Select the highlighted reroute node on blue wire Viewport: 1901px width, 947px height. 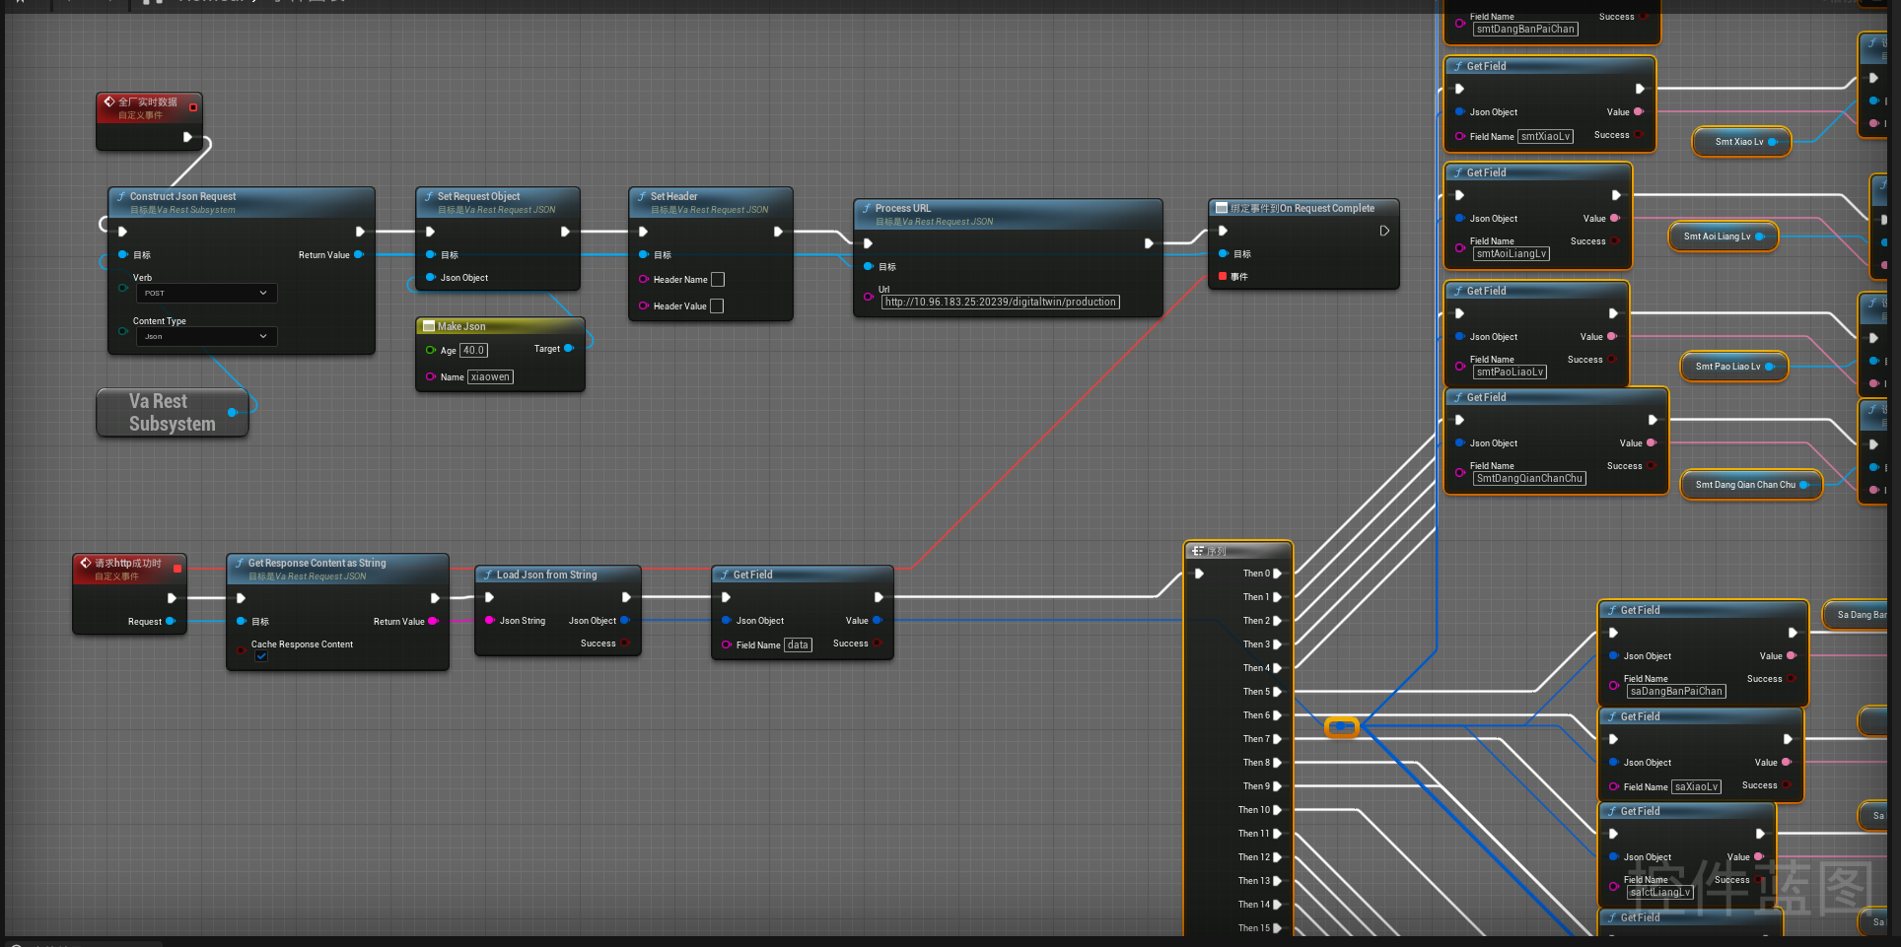tap(1342, 727)
